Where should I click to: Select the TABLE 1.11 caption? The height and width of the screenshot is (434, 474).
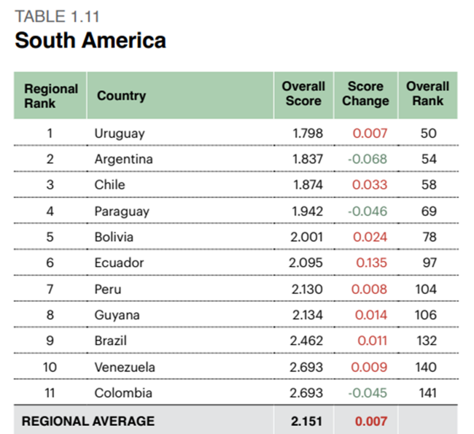tap(57, 17)
